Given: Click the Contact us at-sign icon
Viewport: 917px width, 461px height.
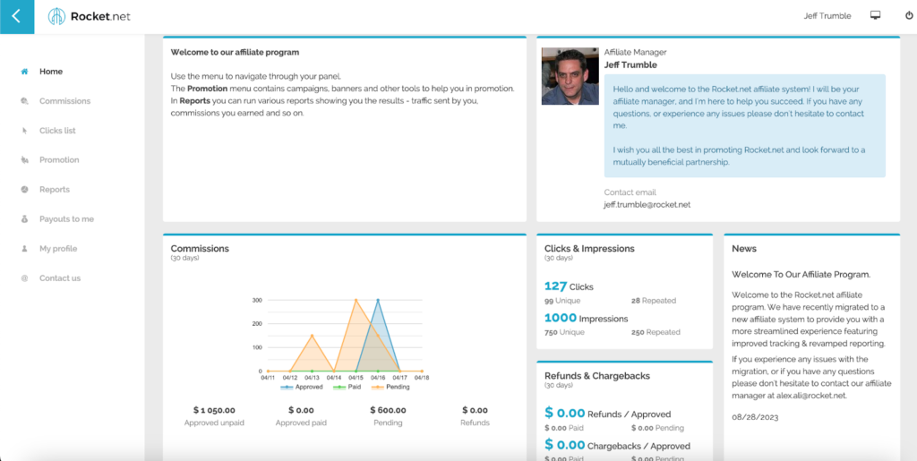Looking at the screenshot, I should click(24, 278).
